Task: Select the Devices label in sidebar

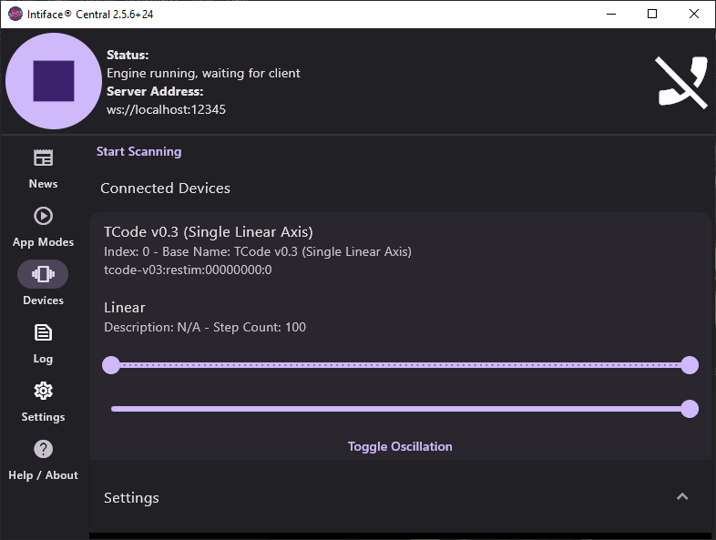Action: [43, 301]
